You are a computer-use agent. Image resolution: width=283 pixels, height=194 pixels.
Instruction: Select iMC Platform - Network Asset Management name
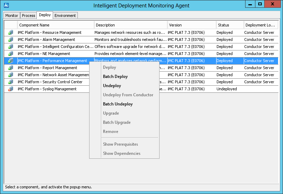click(x=53, y=75)
